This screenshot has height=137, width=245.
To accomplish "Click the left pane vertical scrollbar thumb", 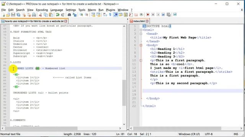I will 124,93.
